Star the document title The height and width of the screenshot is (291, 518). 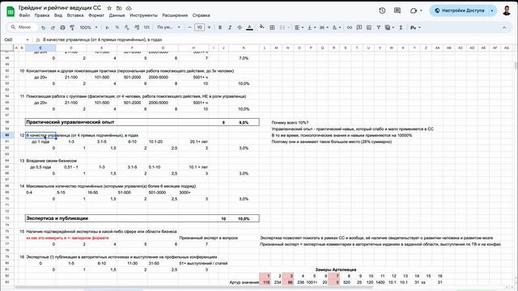pyautogui.click(x=109, y=8)
